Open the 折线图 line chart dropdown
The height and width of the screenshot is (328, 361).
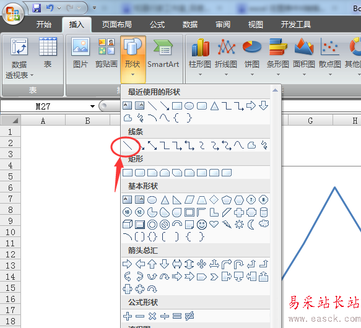click(x=226, y=58)
